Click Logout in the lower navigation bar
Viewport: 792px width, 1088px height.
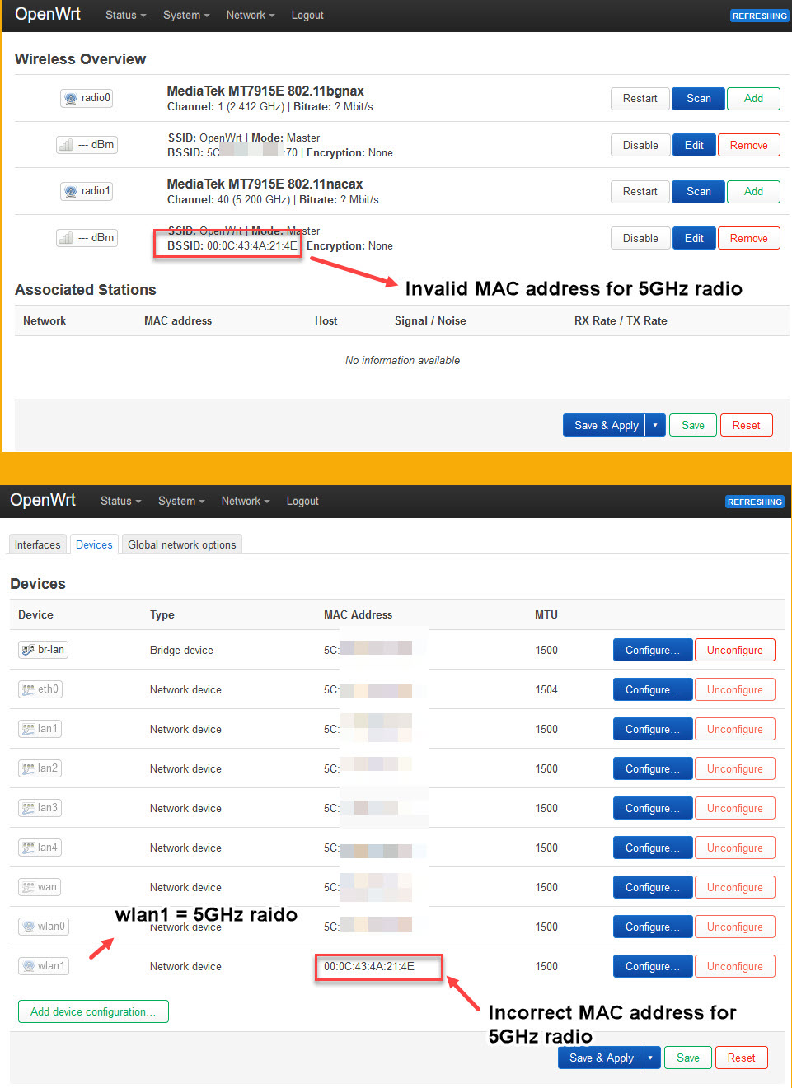pos(302,501)
